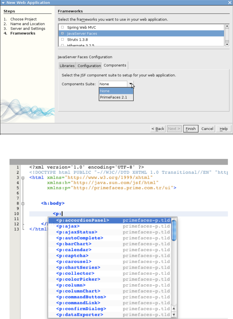
Task: Click the DOCTYPE declaration on line 2
Action: tap(128, 172)
